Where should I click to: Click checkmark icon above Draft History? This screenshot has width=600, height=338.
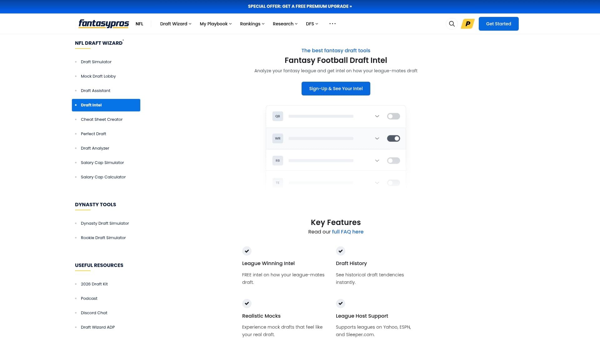[341, 251]
